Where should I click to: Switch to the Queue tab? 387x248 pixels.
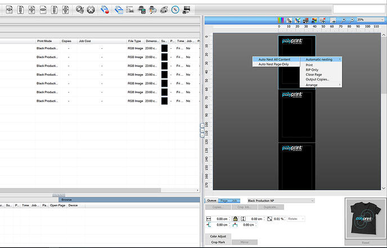point(211,200)
